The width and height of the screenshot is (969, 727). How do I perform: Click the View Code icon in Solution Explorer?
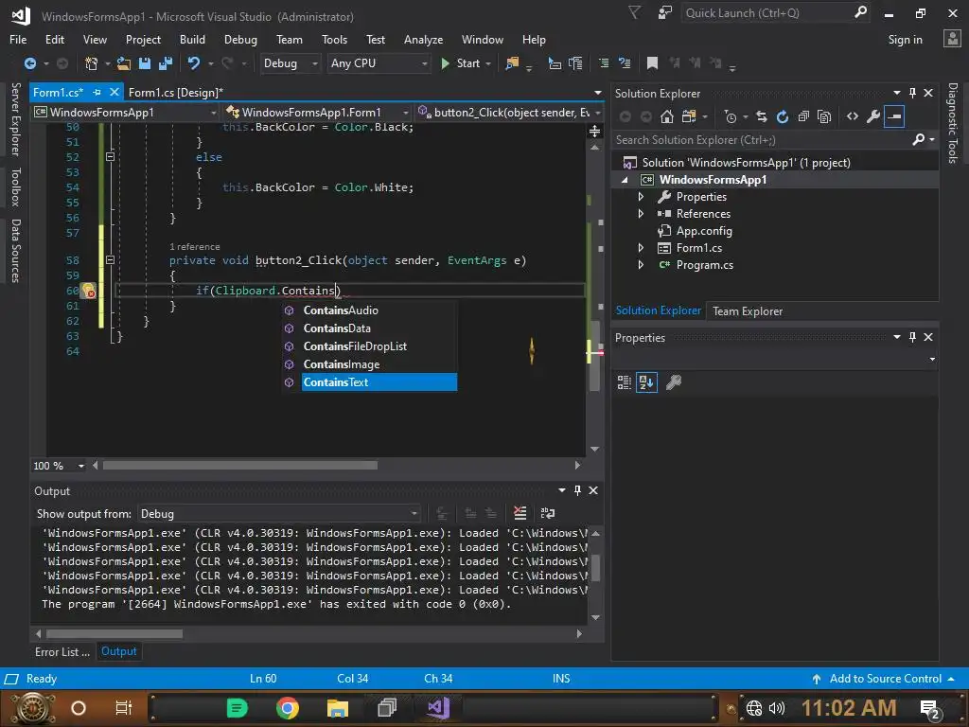[853, 116]
